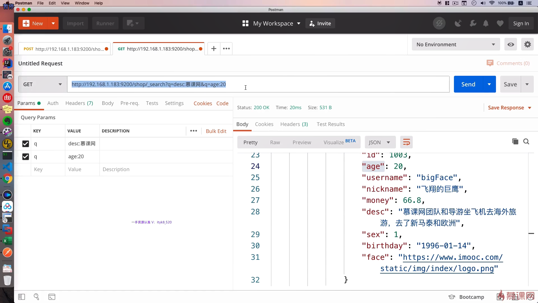The image size is (538, 303).
Task: Toggle the line wrap icon in response
Action: tap(406, 142)
